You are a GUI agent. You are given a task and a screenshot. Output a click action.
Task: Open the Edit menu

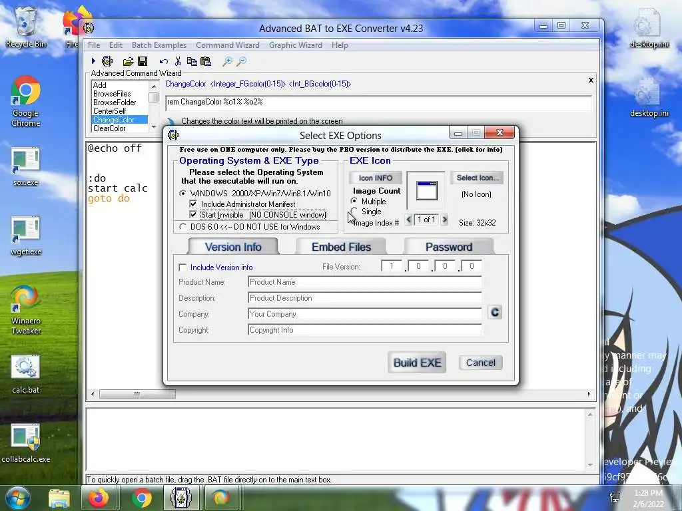pos(116,45)
